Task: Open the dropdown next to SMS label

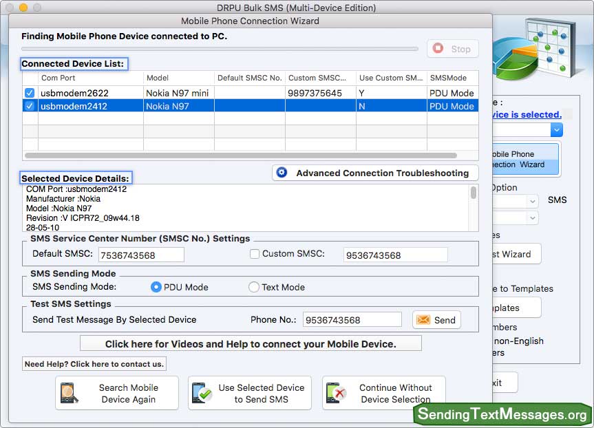Action: tap(532, 201)
